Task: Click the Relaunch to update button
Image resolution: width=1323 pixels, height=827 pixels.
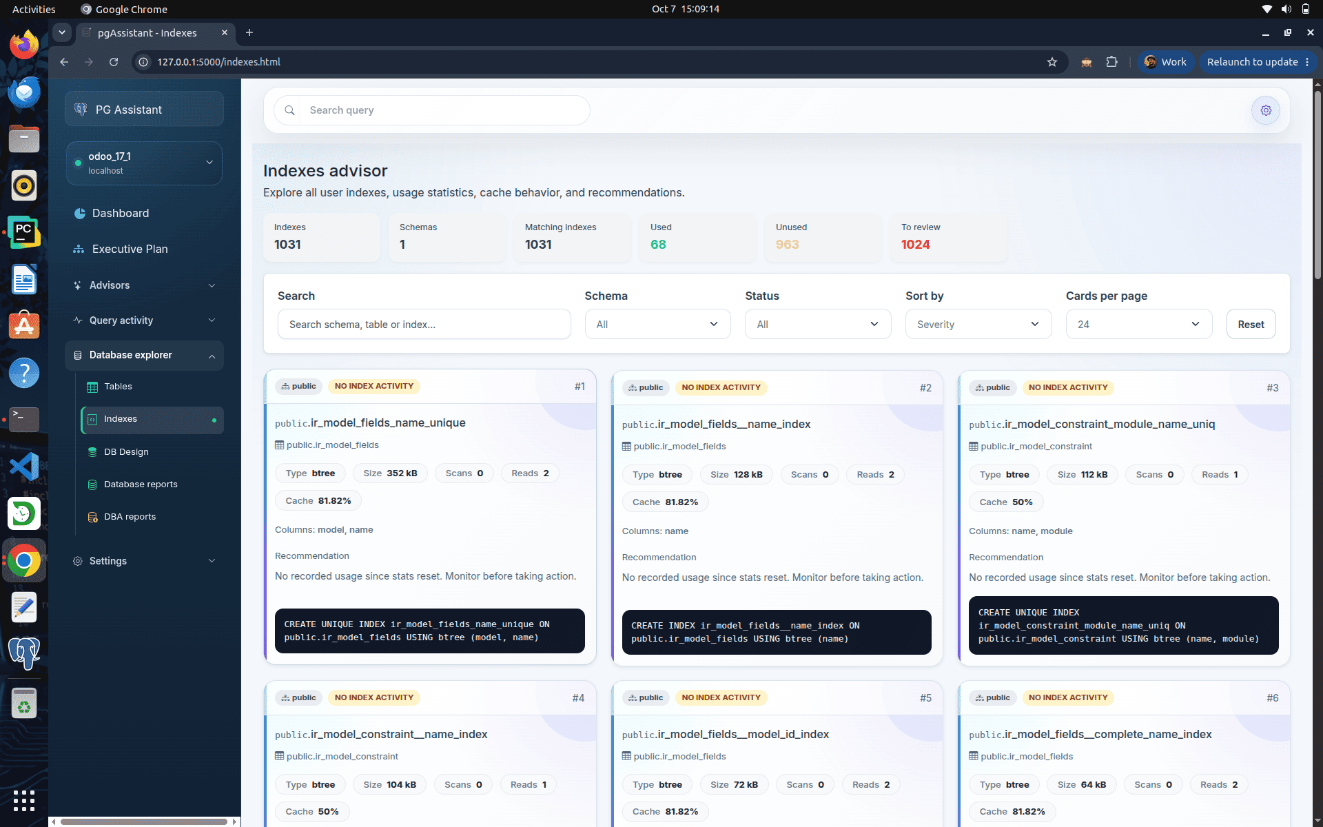Action: (1258, 62)
